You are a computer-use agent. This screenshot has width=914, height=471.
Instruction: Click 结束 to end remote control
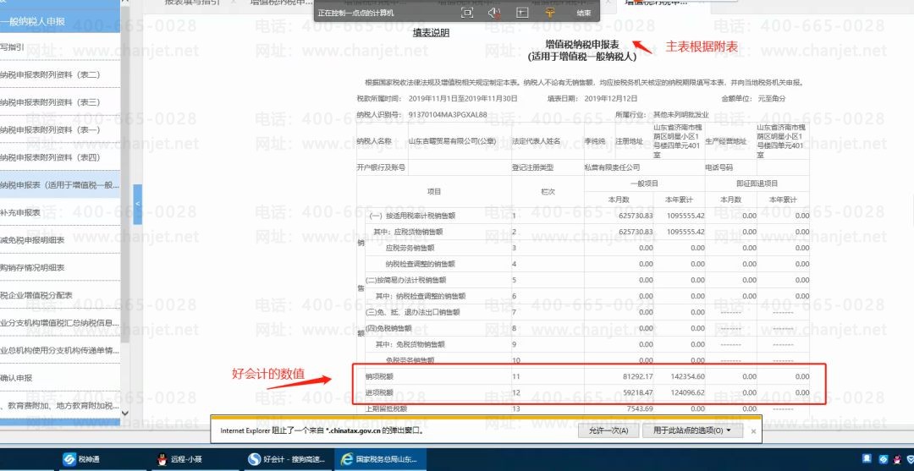pyautogui.click(x=583, y=13)
